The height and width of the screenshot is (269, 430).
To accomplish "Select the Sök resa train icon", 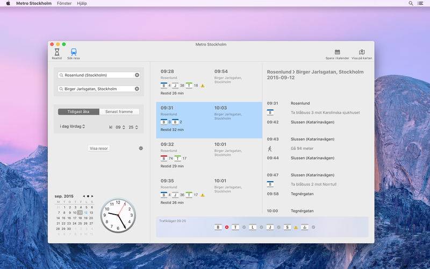I will pos(74,53).
